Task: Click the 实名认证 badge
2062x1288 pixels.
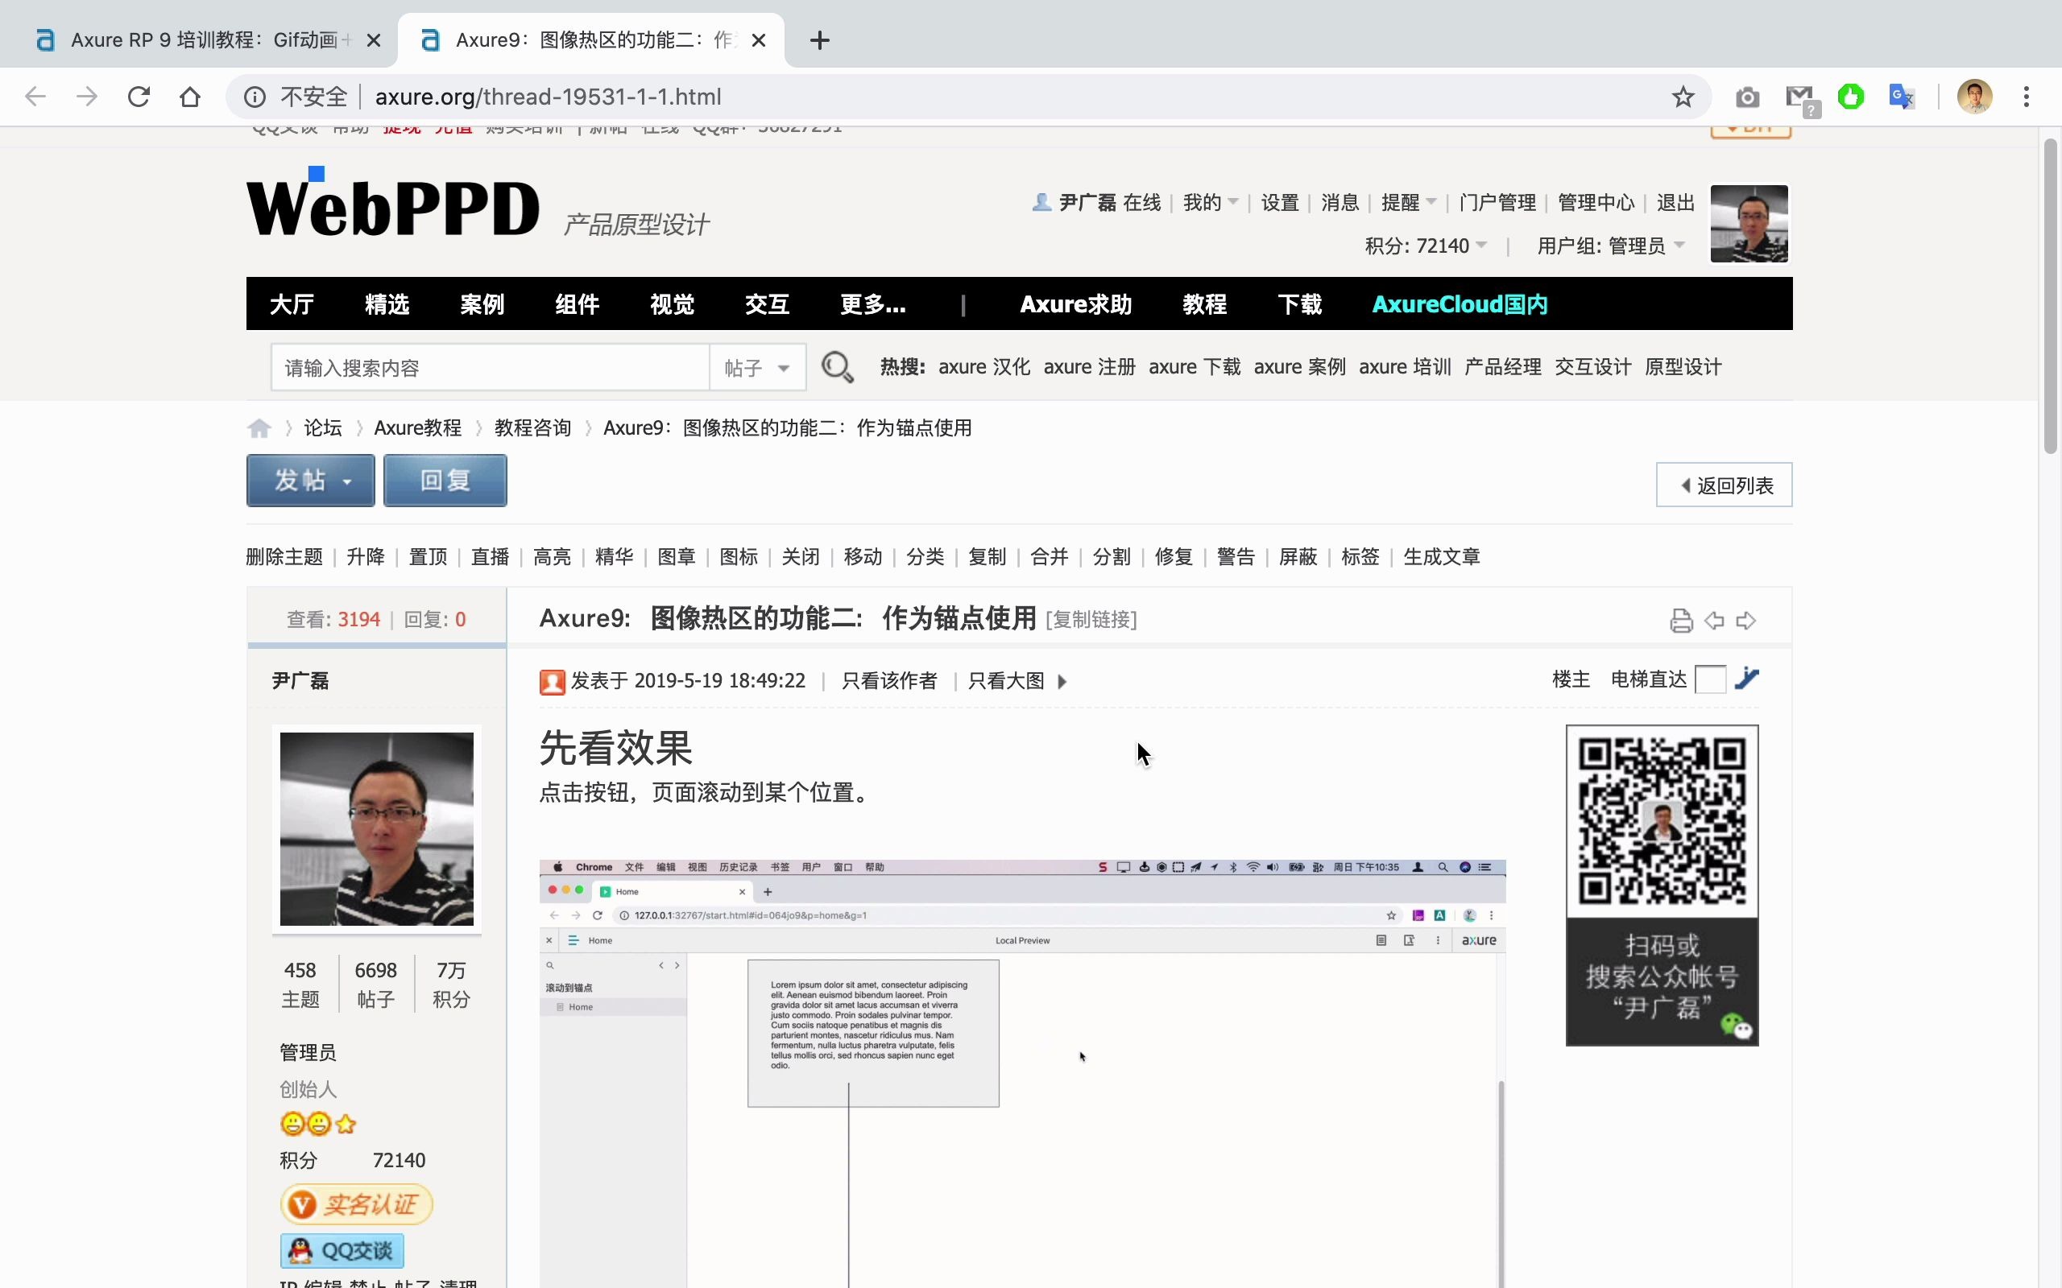Action: pyautogui.click(x=356, y=1203)
